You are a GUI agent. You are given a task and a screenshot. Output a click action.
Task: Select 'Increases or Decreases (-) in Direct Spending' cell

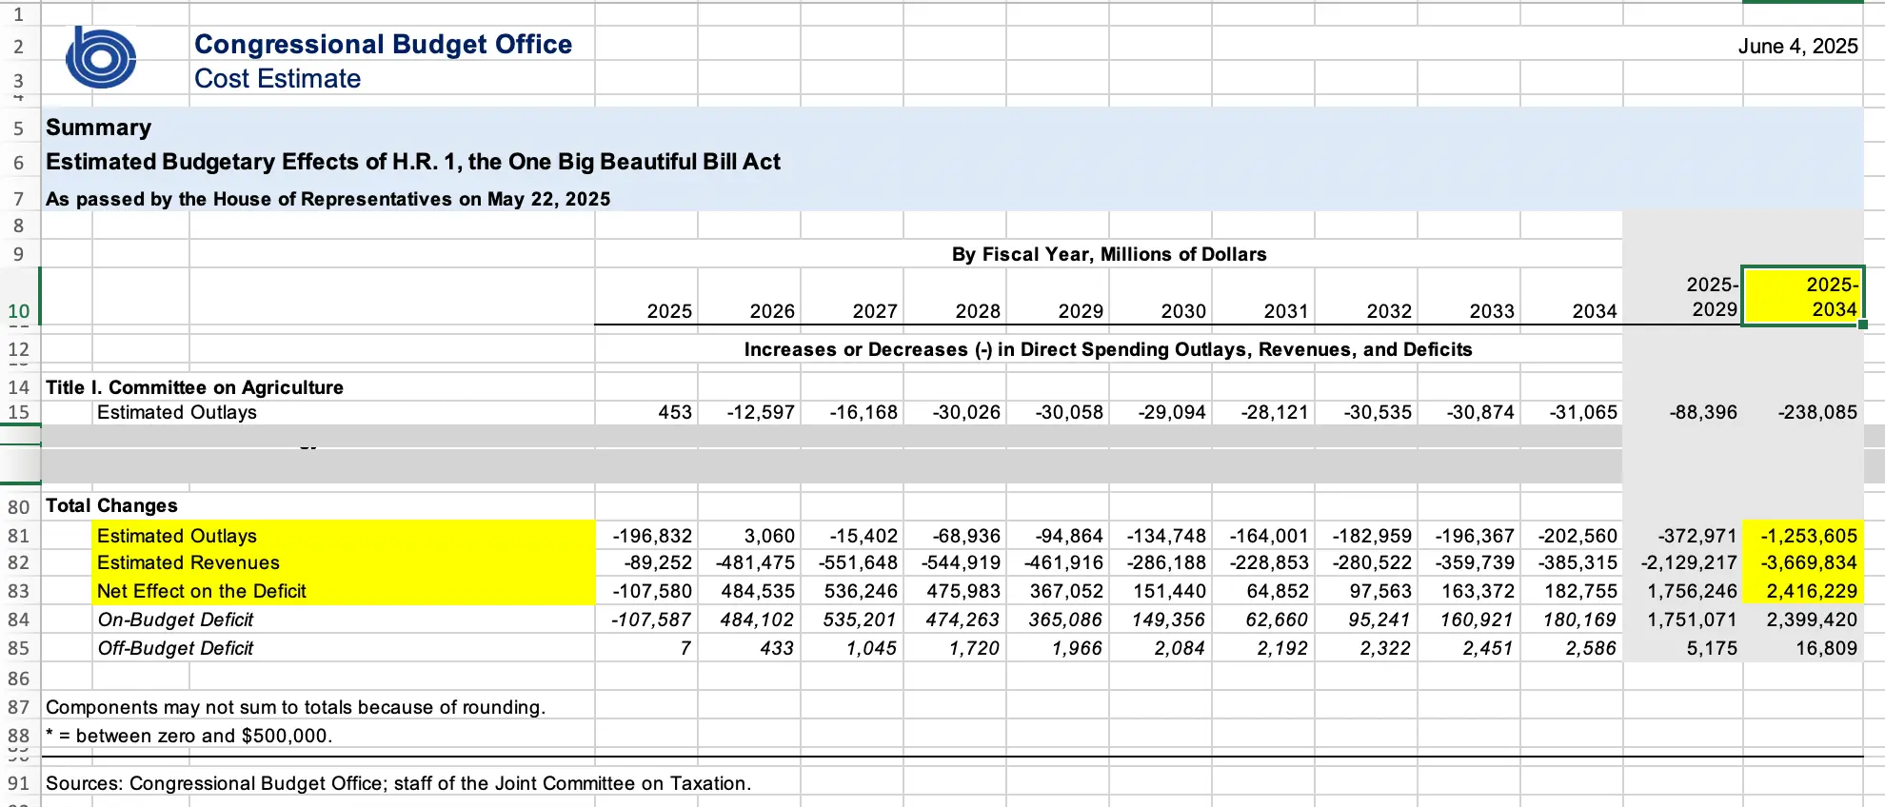point(1108,349)
